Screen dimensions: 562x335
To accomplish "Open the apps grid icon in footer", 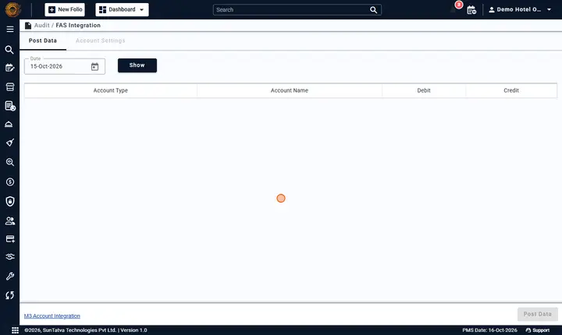I will click(15, 330).
